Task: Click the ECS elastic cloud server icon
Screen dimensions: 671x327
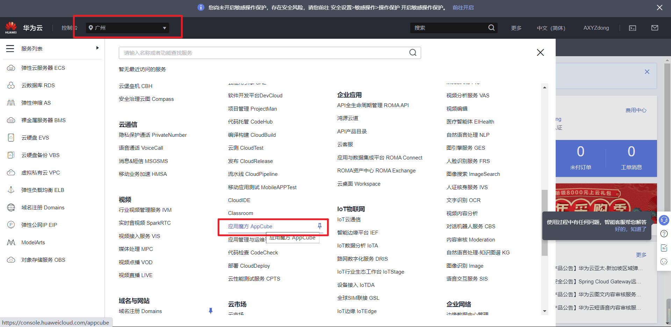Action: 11,68
